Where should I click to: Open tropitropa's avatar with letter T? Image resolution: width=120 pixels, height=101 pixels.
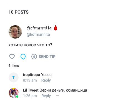14,77
